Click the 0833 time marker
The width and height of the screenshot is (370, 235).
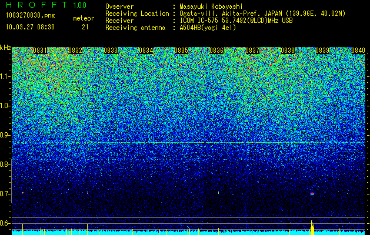click(111, 51)
